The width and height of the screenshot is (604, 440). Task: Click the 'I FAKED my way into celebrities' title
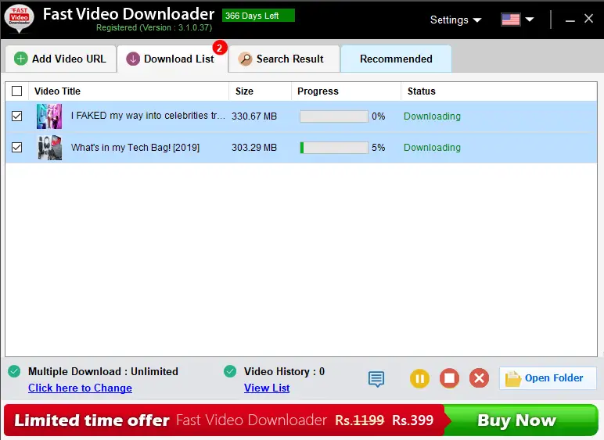[x=148, y=116]
